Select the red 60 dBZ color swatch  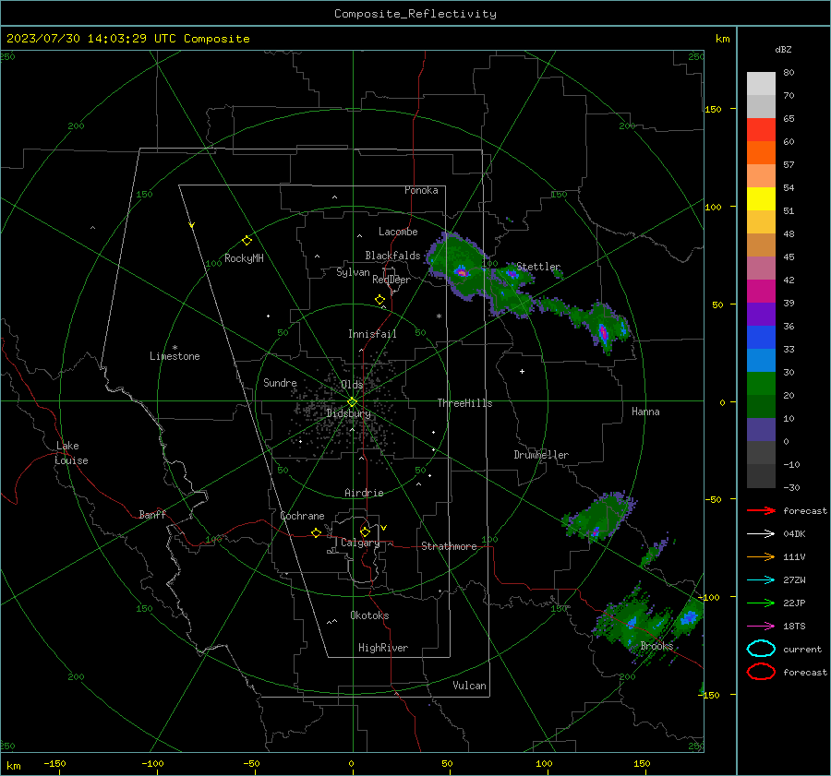coord(761,130)
